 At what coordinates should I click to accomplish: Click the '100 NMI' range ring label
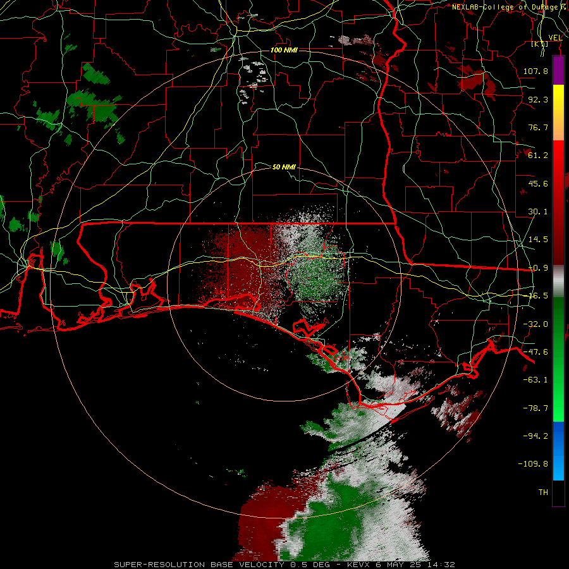pyautogui.click(x=284, y=50)
